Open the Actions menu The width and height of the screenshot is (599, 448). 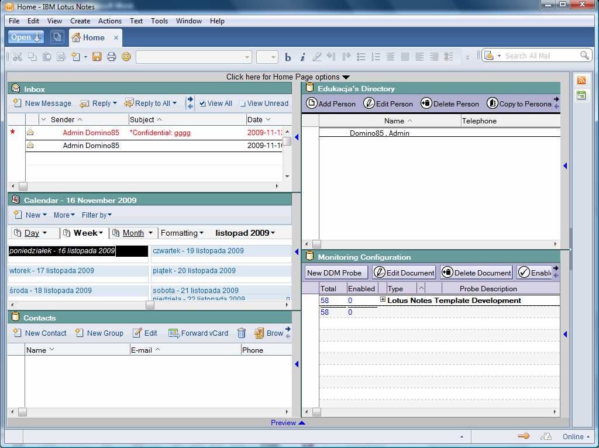(x=110, y=21)
